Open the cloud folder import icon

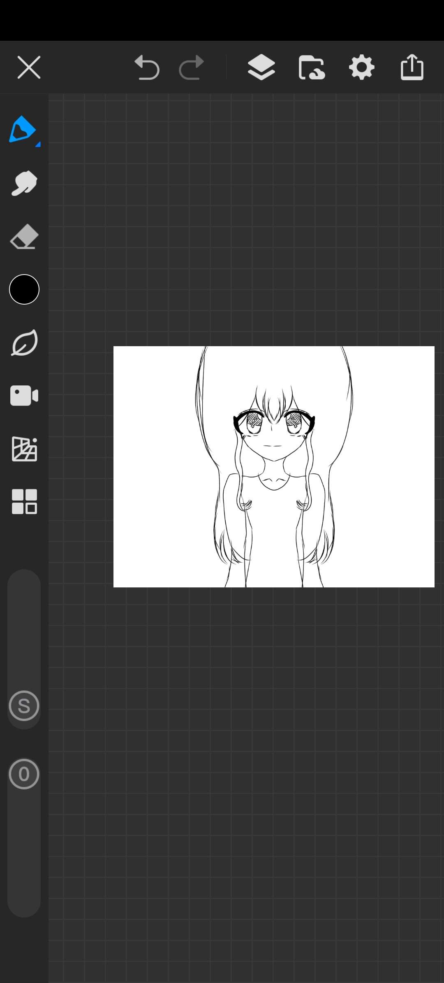tap(312, 67)
